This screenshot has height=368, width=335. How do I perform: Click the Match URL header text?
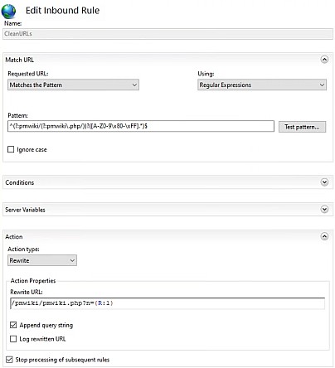[x=19, y=60]
